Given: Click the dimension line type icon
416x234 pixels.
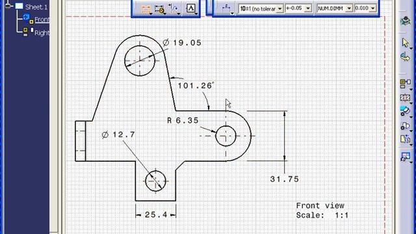Looking at the screenshot, I should point(226,8).
